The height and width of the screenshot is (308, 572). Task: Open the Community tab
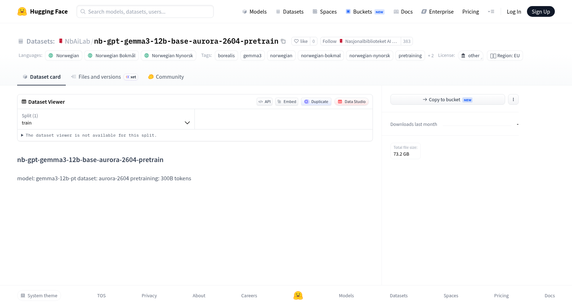166,77
